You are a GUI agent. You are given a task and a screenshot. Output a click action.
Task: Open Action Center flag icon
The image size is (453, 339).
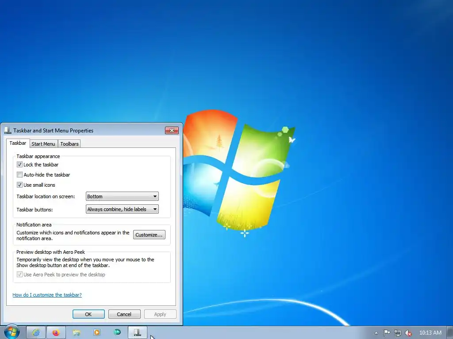[387, 333]
